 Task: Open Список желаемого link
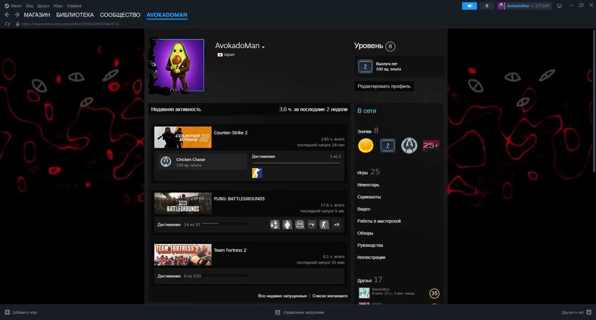pyautogui.click(x=330, y=296)
